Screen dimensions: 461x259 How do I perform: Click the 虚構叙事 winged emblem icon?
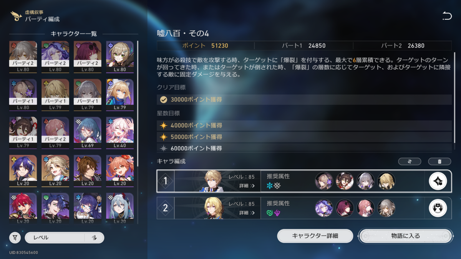(x=16, y=16)
